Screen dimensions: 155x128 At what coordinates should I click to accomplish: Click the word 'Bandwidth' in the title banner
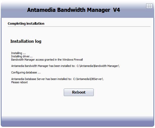(x=71, y=10)
